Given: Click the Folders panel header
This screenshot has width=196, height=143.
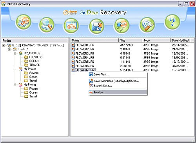Looking at the screenshot, I should (34, 41).
